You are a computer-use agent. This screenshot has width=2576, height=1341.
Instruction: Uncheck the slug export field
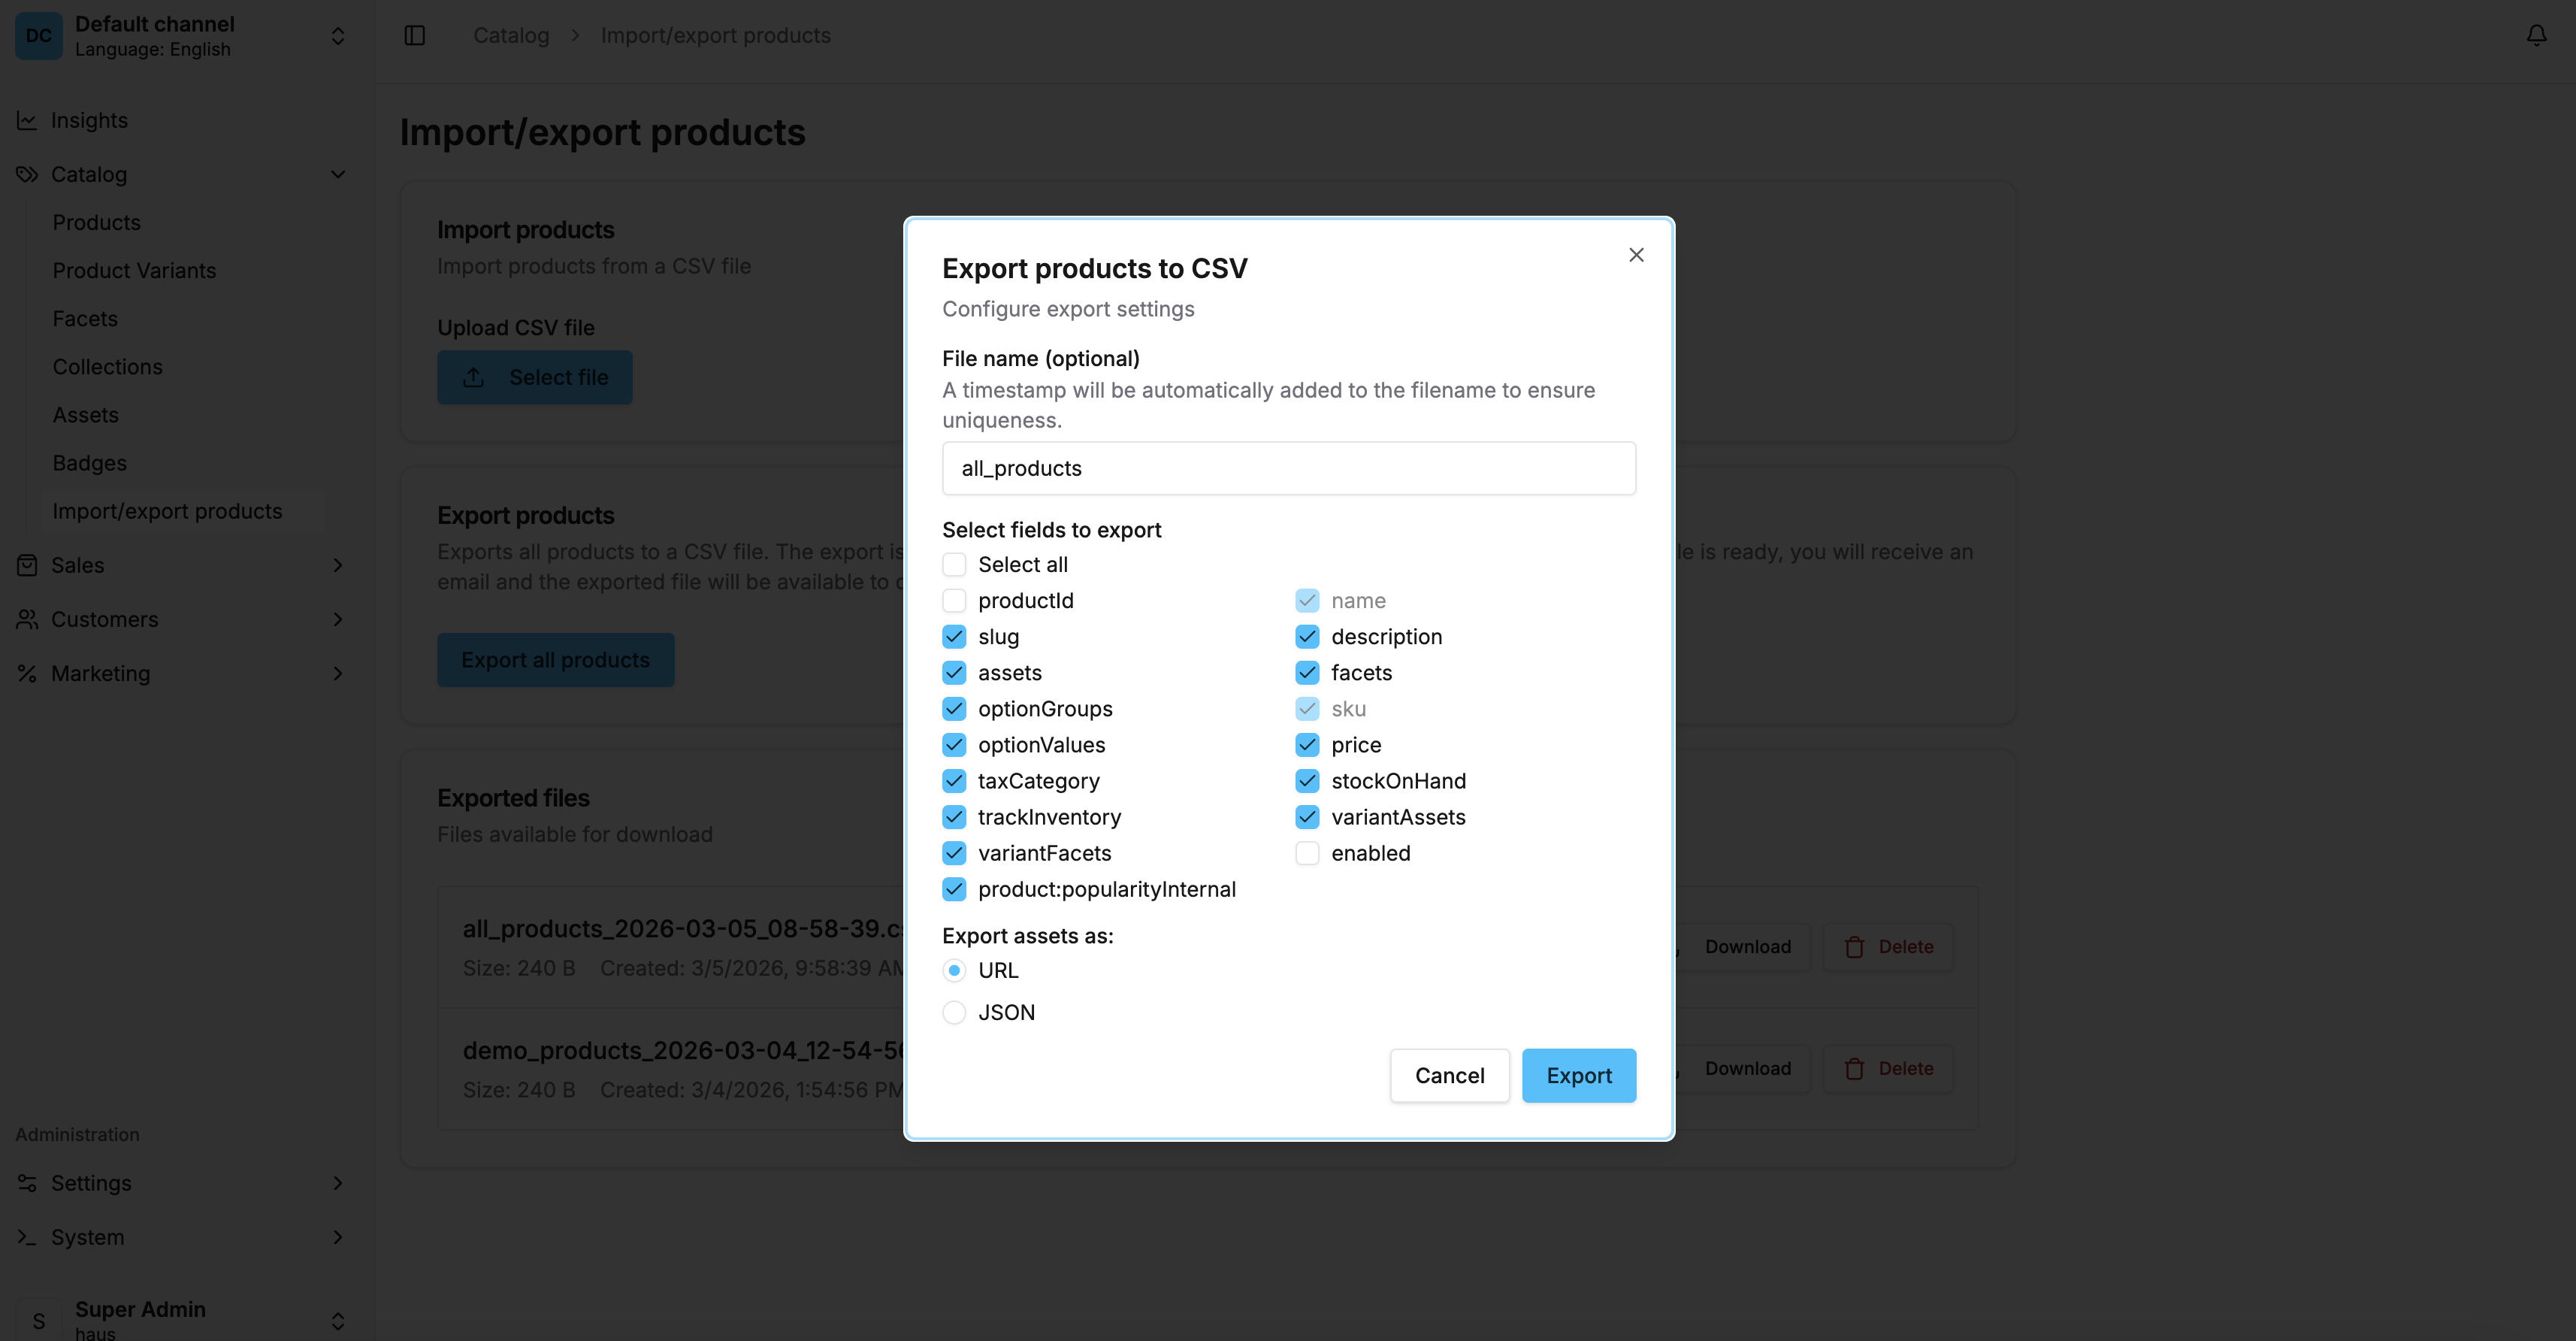pyautogui.click(x=954, y=636)
